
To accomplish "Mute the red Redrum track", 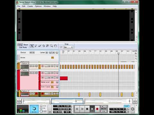I will pyautogui.click(x=31, y=73).
